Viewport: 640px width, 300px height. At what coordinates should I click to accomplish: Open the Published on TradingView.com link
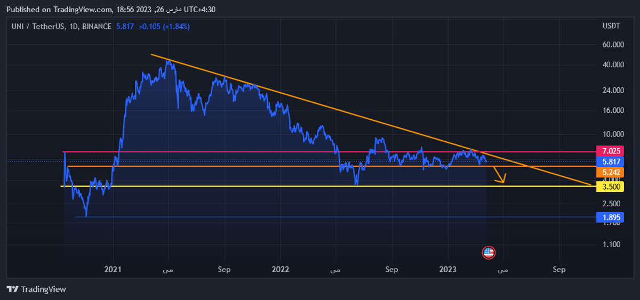coord(61,10)
